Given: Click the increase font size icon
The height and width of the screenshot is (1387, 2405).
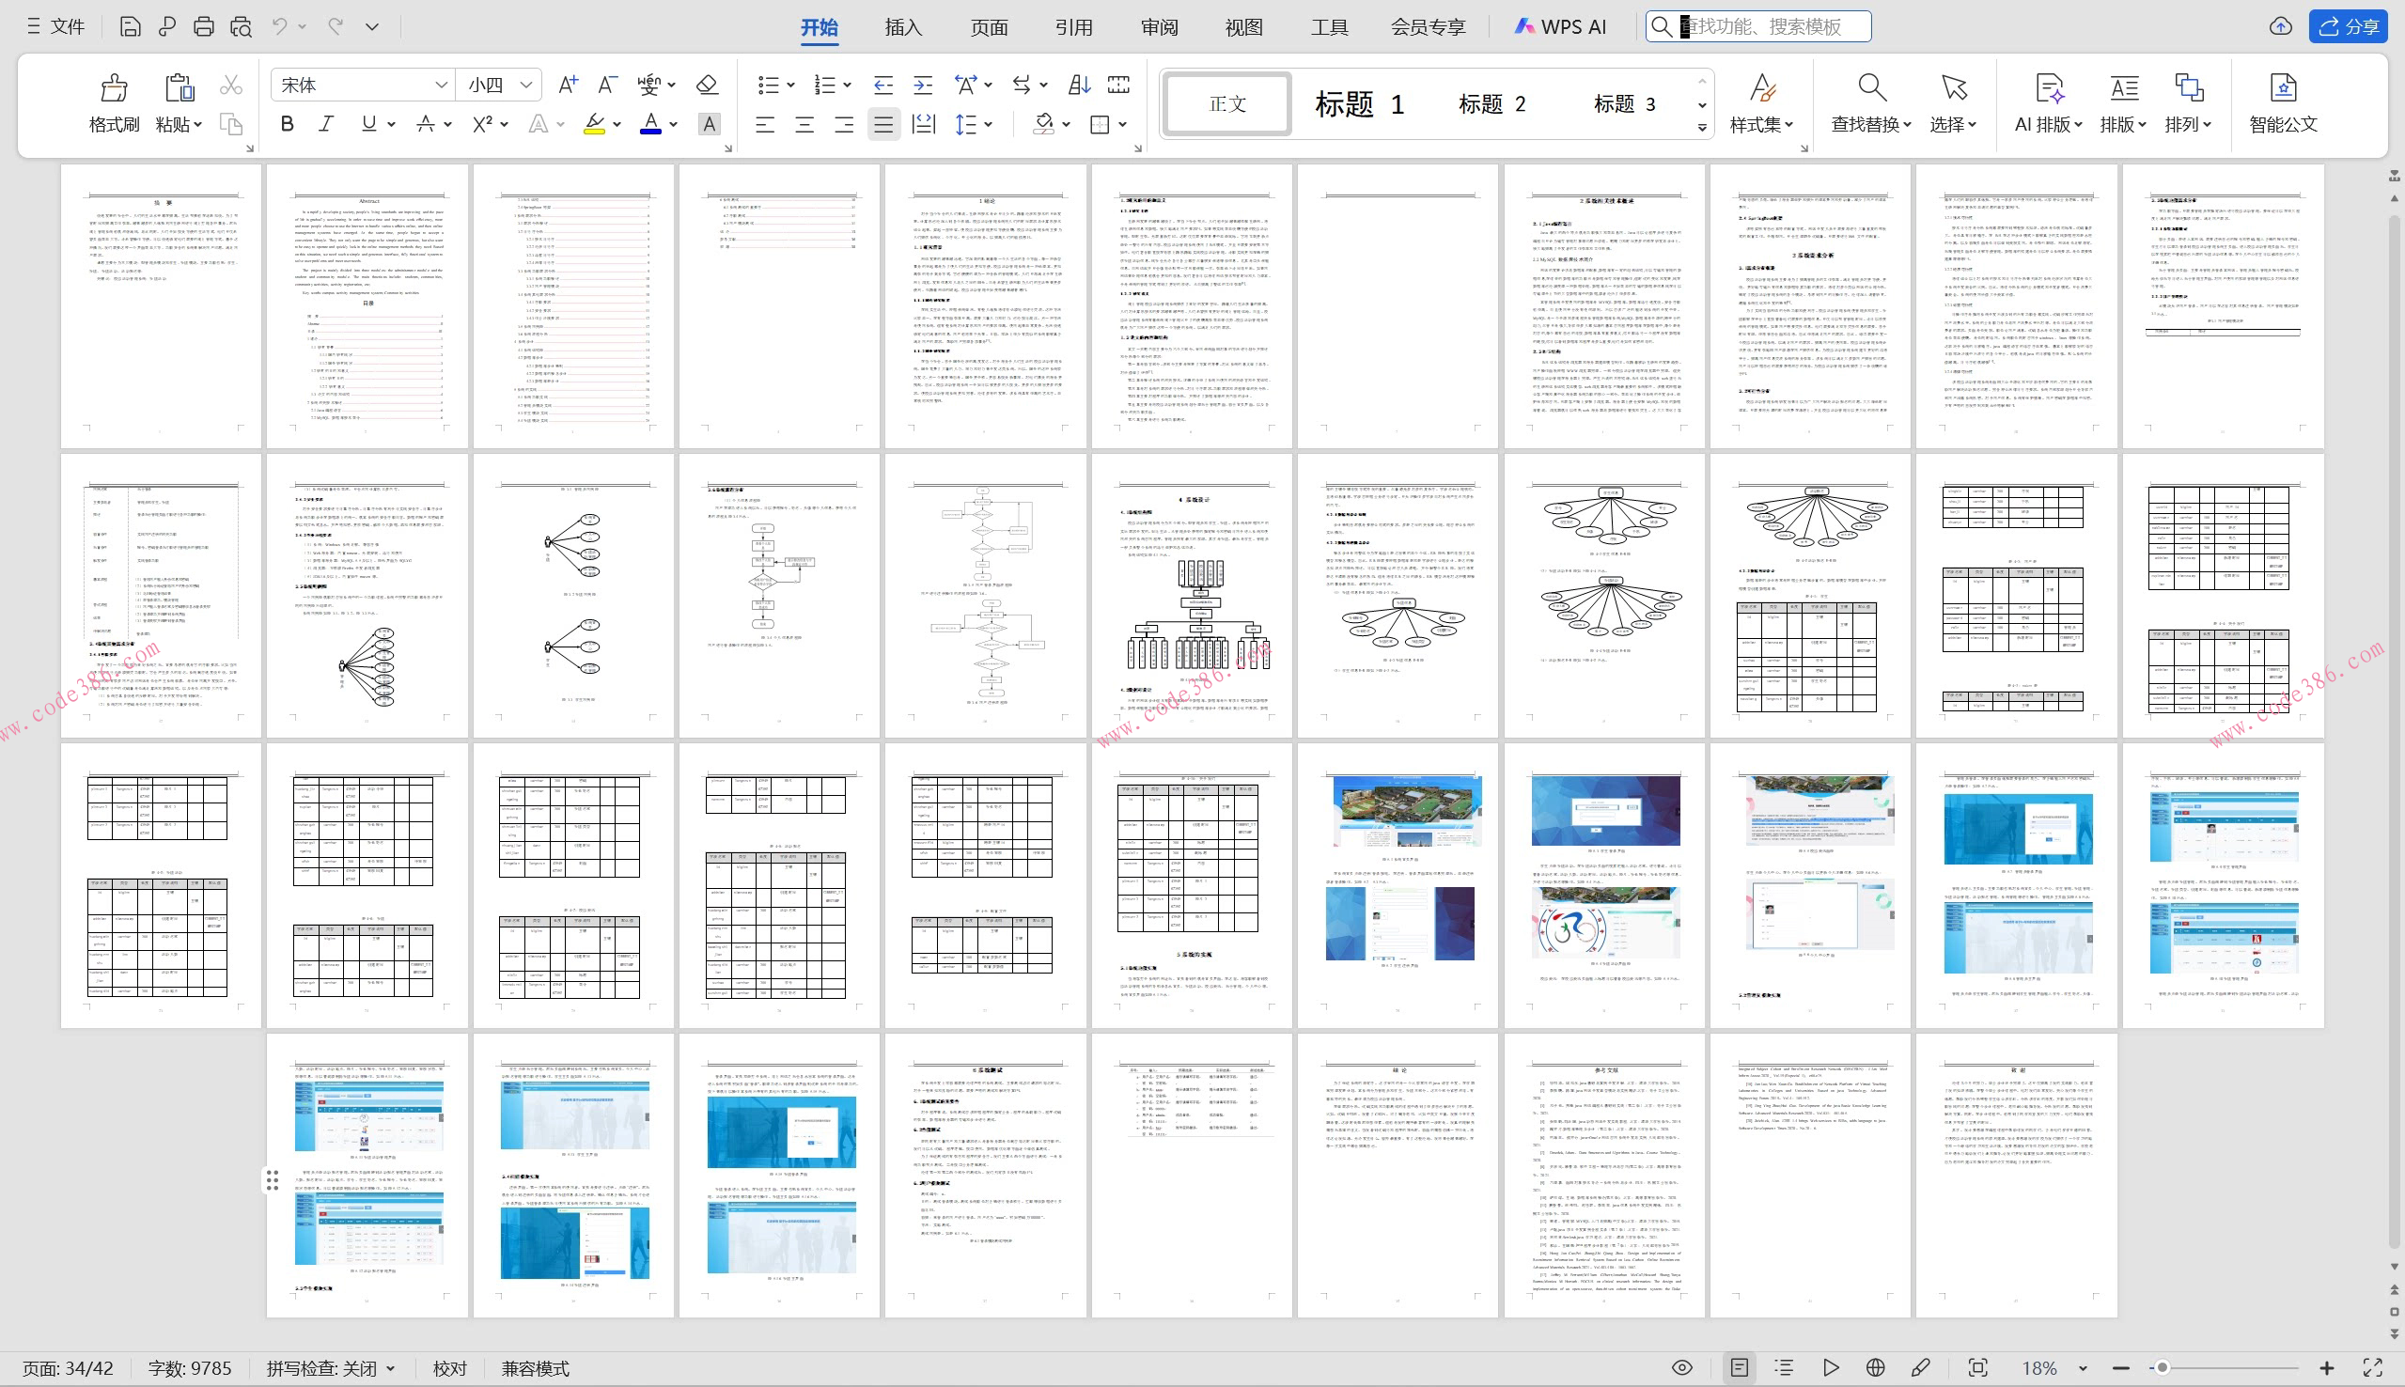Looking at the screenshot, I should coord(568,85).
